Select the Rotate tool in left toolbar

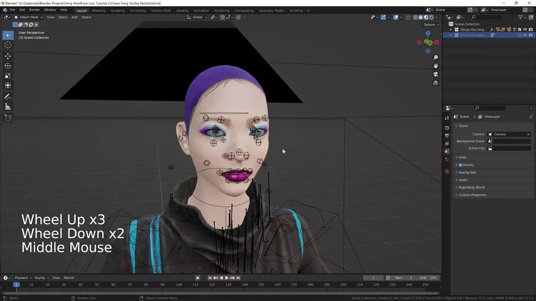point(8,66)
